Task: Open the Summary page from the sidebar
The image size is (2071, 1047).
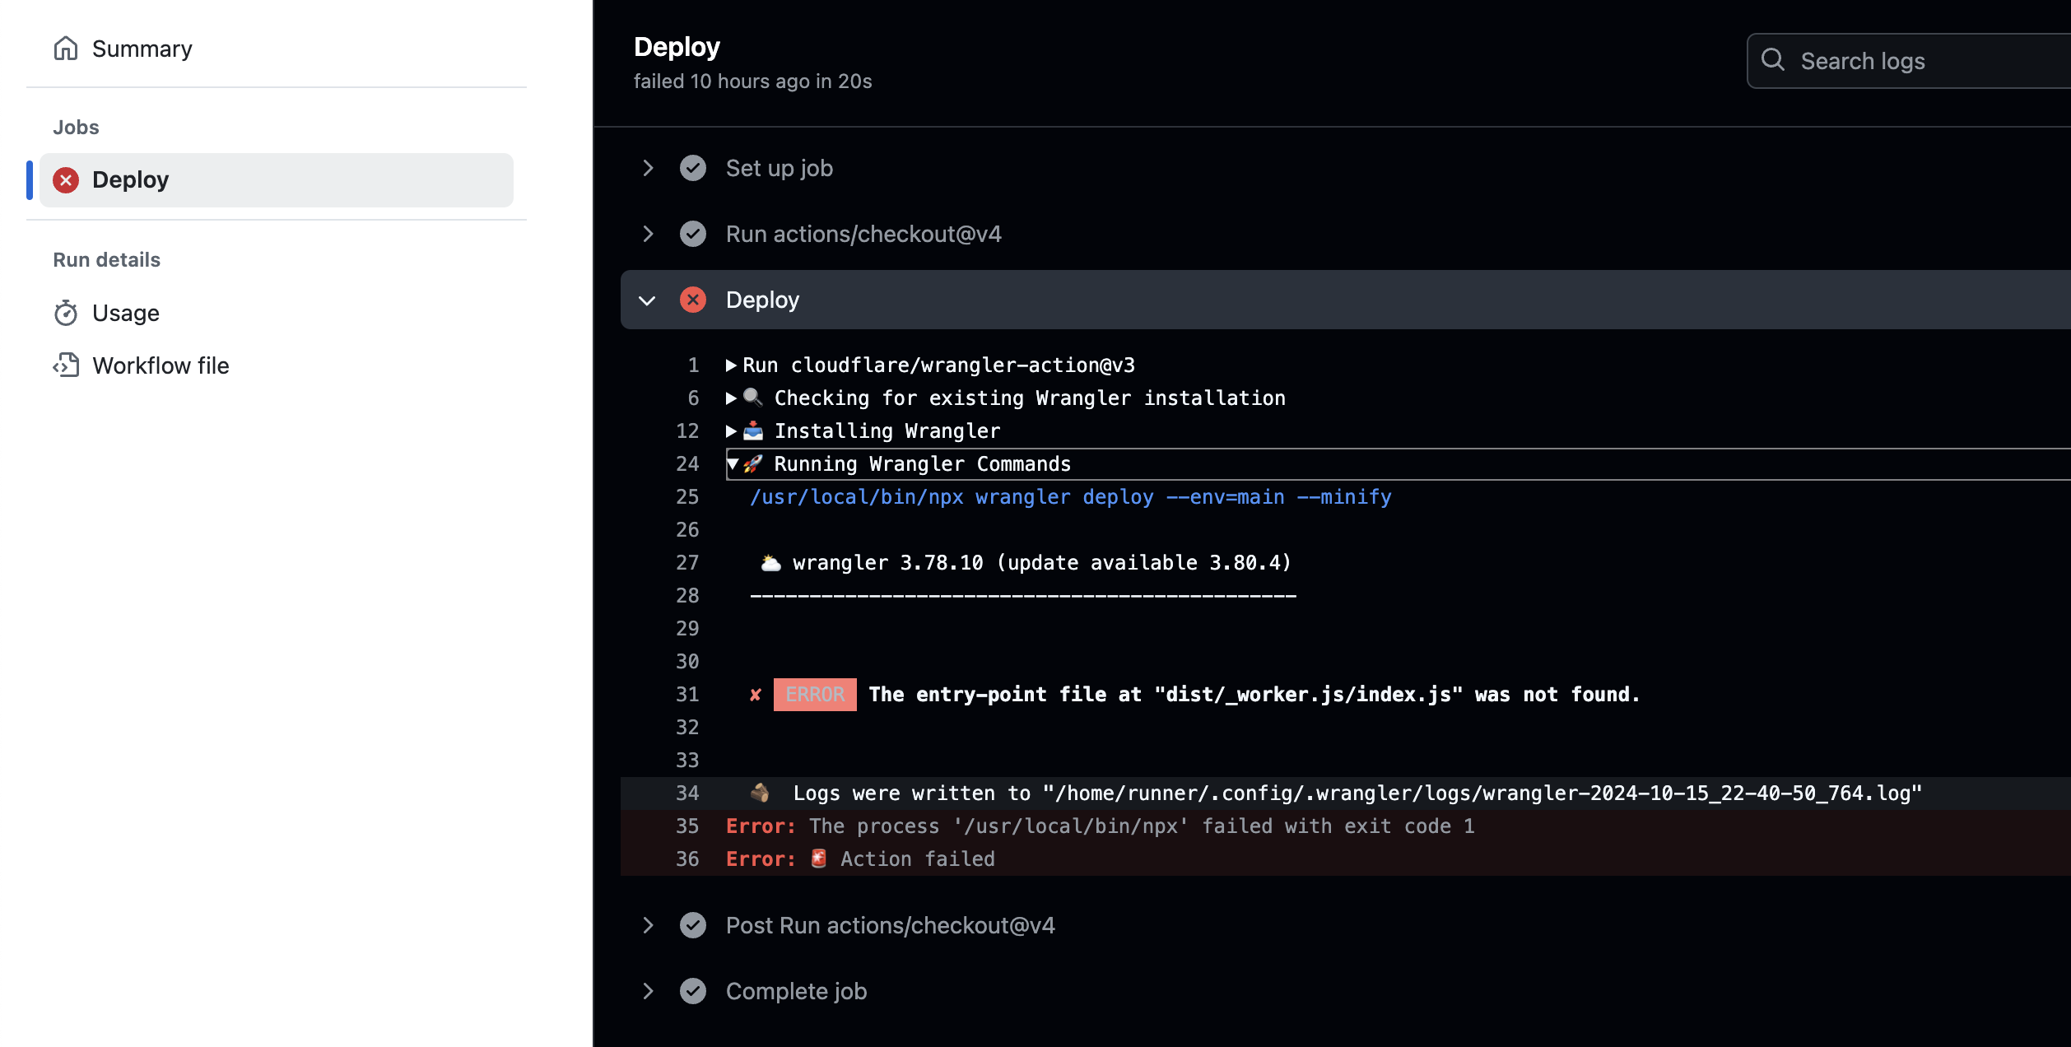Action: 142,48
